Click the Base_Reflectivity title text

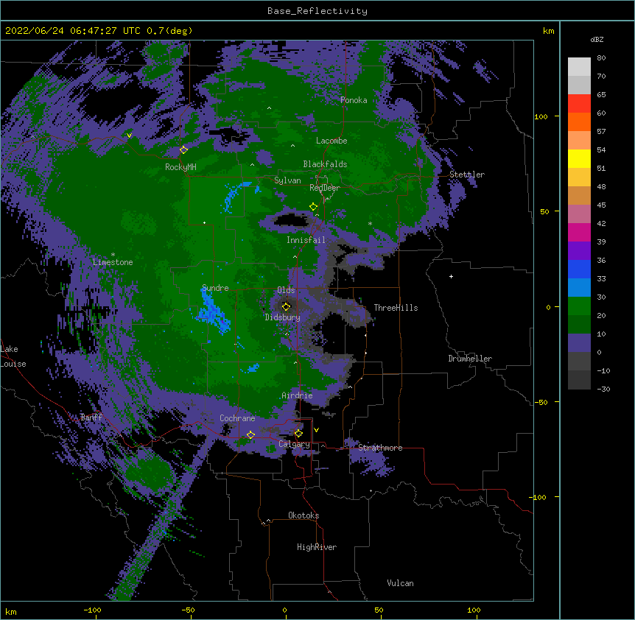tap(317, 11)
